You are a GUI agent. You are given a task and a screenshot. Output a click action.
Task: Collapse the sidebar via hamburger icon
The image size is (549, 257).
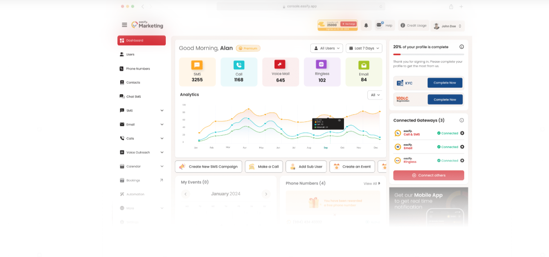[x=124, y=25]
